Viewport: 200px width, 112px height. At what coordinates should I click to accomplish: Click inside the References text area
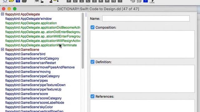click(142, 106)
